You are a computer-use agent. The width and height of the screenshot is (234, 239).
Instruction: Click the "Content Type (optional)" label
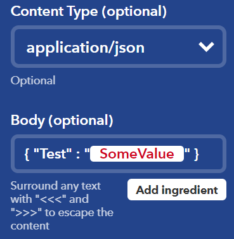pos(89,11)
